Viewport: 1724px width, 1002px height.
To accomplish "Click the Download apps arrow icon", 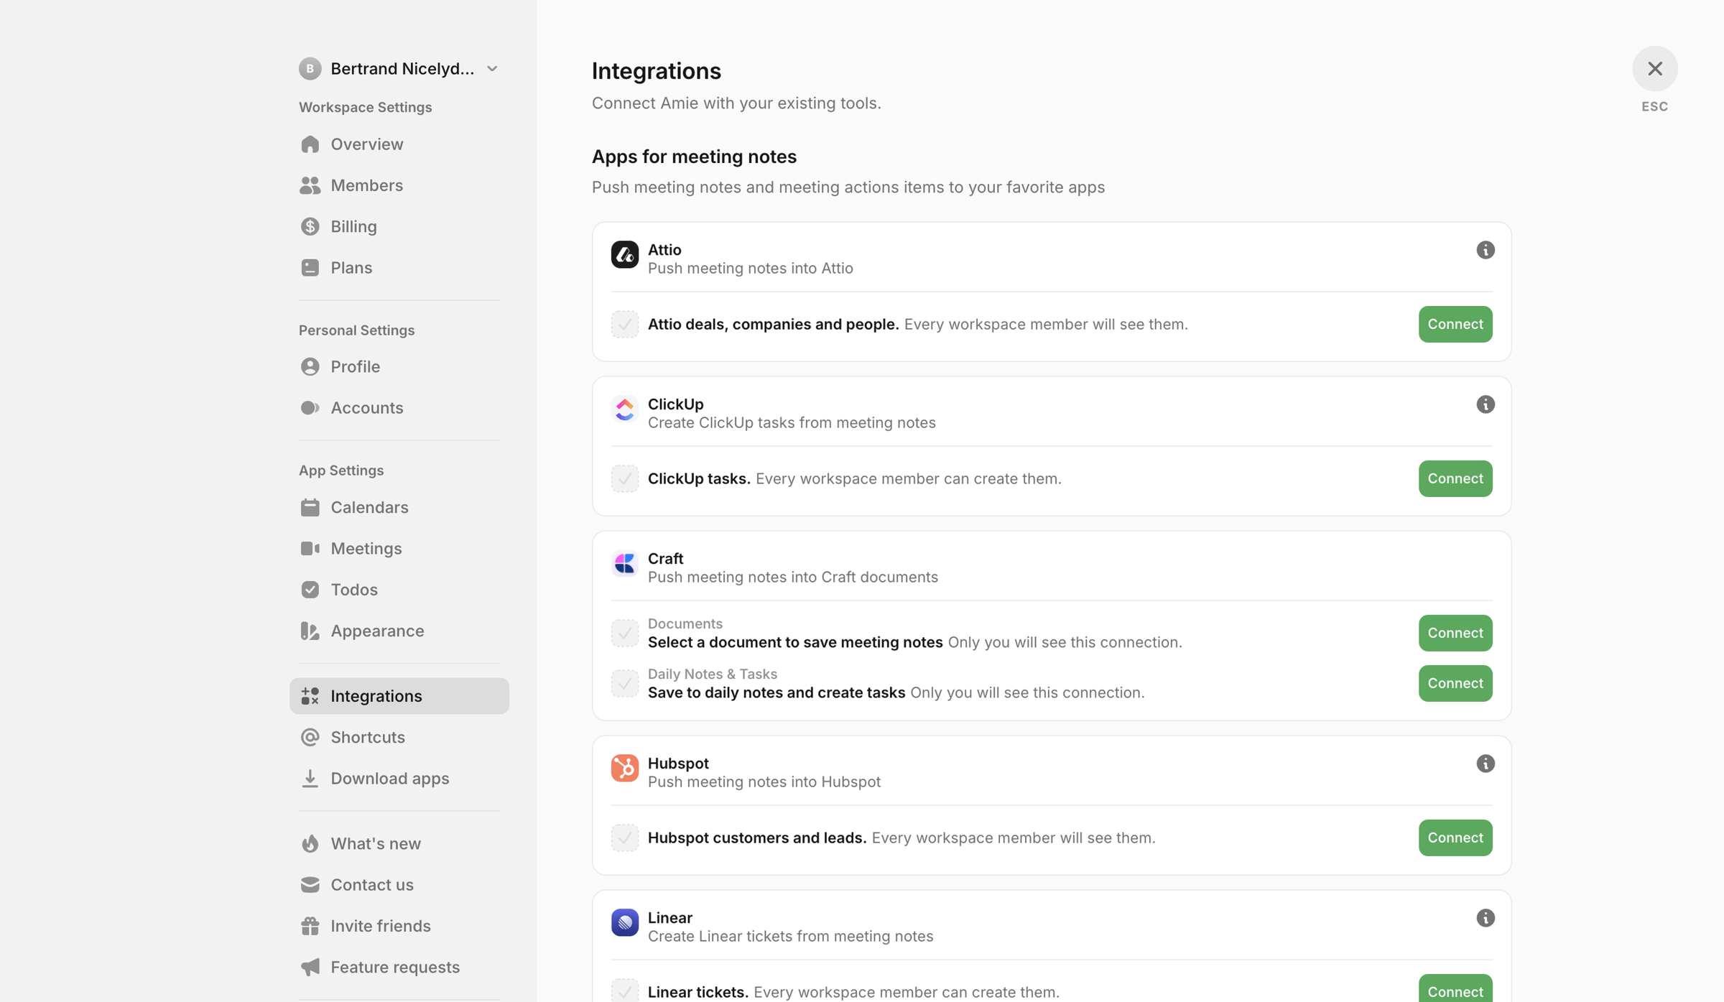I will [x=310, y=778].
